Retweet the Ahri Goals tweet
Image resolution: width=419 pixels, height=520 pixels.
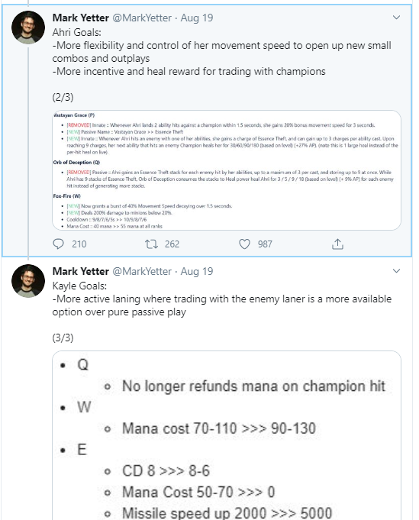point(151,244)
